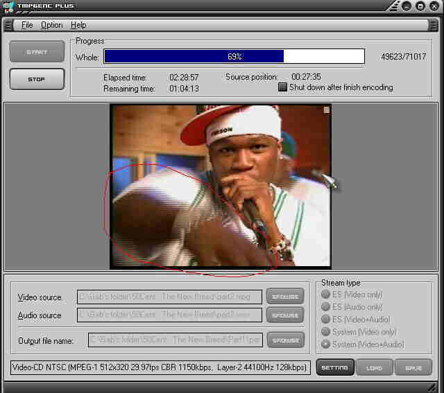Click the Output file name field
Viewport: 444px width, 393px height.
point(176,340)
